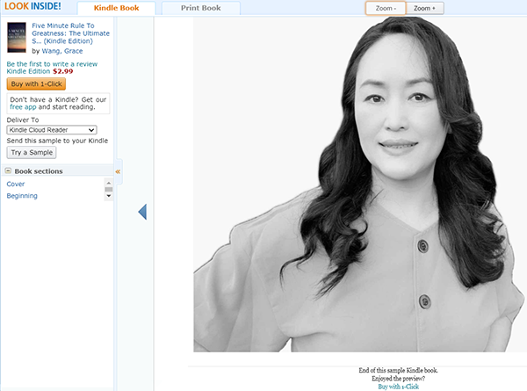Click the previous page arrow
Image resolution: width=527 pixels, height=391 pixels.
click(142, 212)
